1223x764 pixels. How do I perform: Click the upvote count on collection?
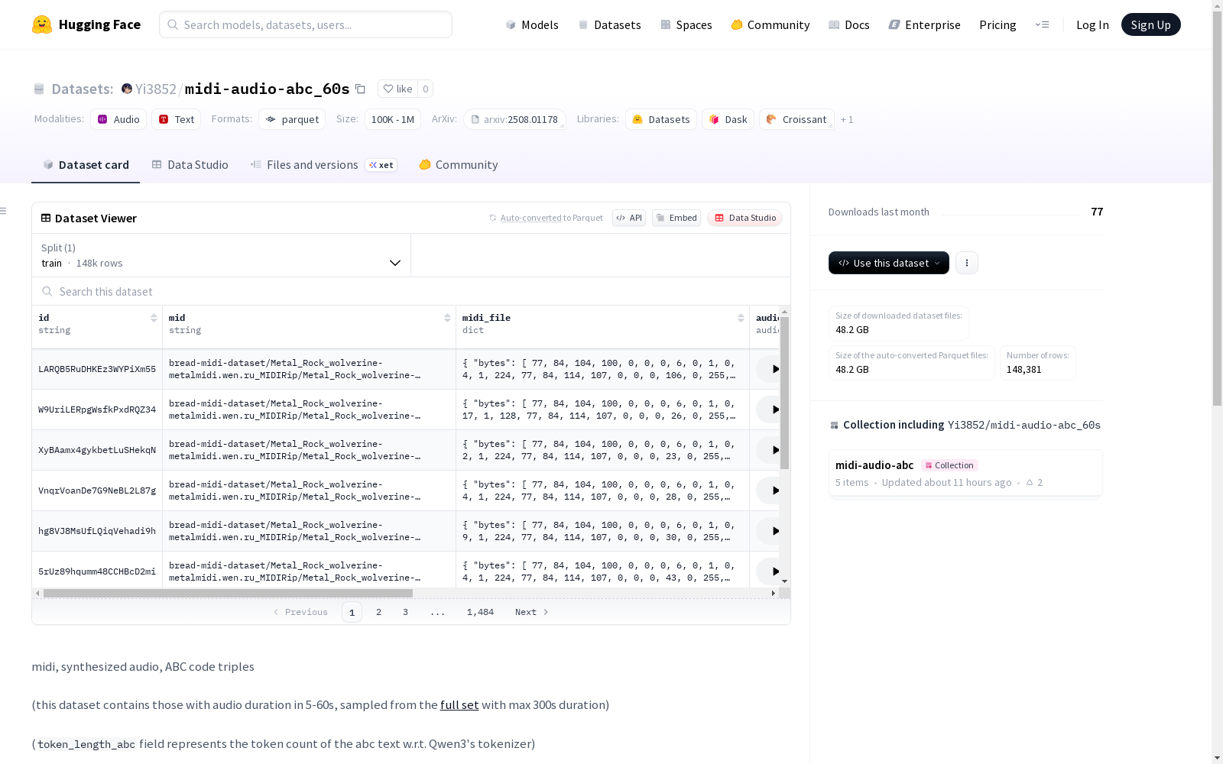click(1034, 482)
